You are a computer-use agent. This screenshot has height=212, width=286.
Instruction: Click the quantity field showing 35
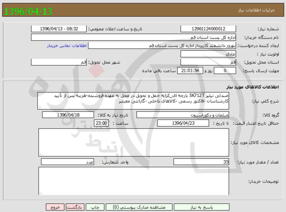[201, 162]
